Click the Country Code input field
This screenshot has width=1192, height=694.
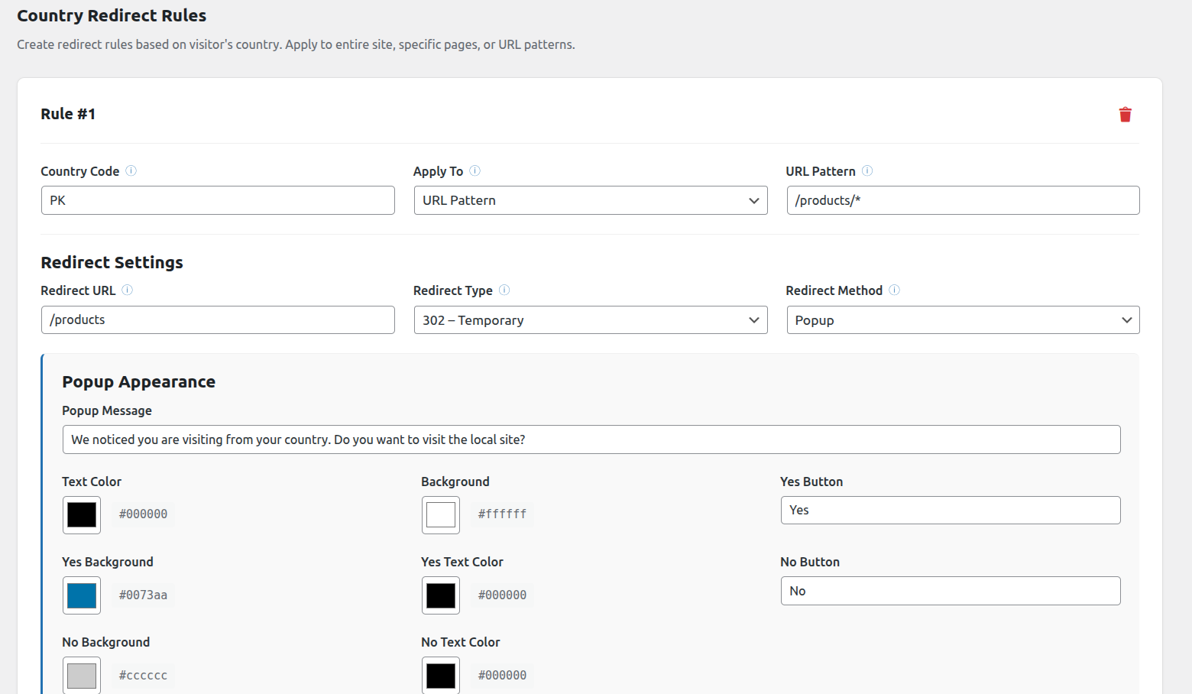pos(218,200)
